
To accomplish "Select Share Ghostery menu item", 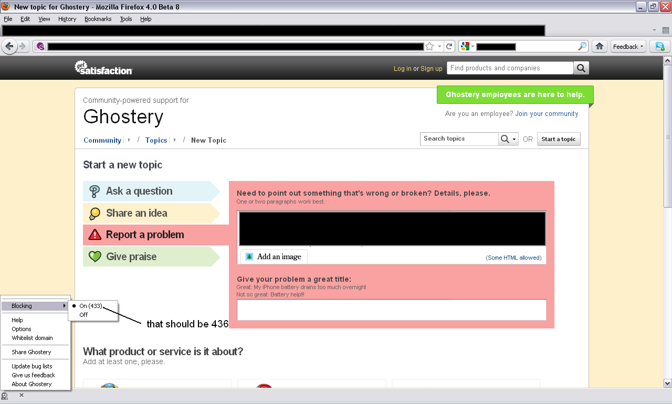I will (35, 352).
